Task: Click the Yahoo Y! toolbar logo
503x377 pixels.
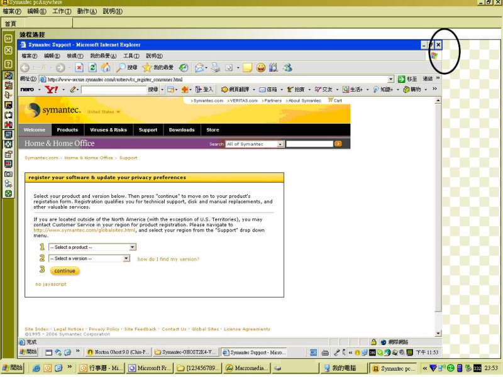Action: (x=52, y=89)
